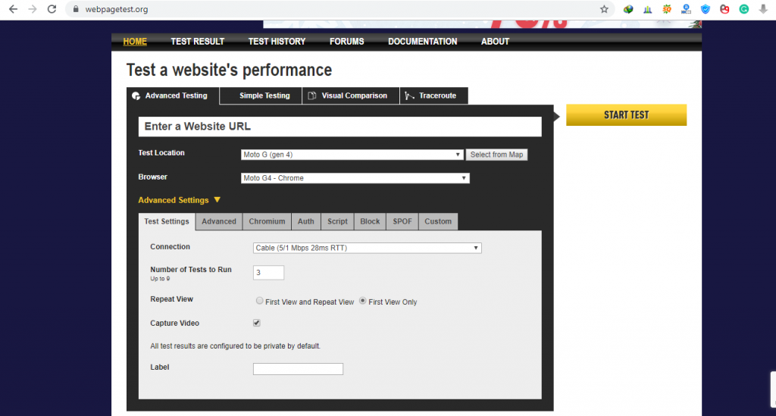Open ABOUT in the navigation bar

[495, 42]
